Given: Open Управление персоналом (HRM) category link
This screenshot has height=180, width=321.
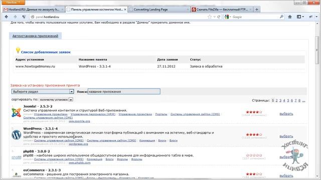Looking at the screenshot, I should click(x=93, y=114).
